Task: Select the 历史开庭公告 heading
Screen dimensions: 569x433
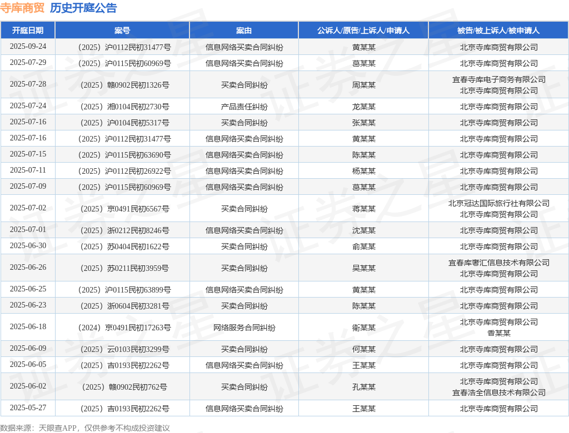Action: tap(83, 8)
